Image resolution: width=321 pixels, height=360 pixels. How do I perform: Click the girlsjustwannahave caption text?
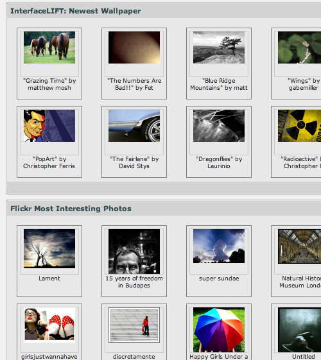click(x=49, y=357)
